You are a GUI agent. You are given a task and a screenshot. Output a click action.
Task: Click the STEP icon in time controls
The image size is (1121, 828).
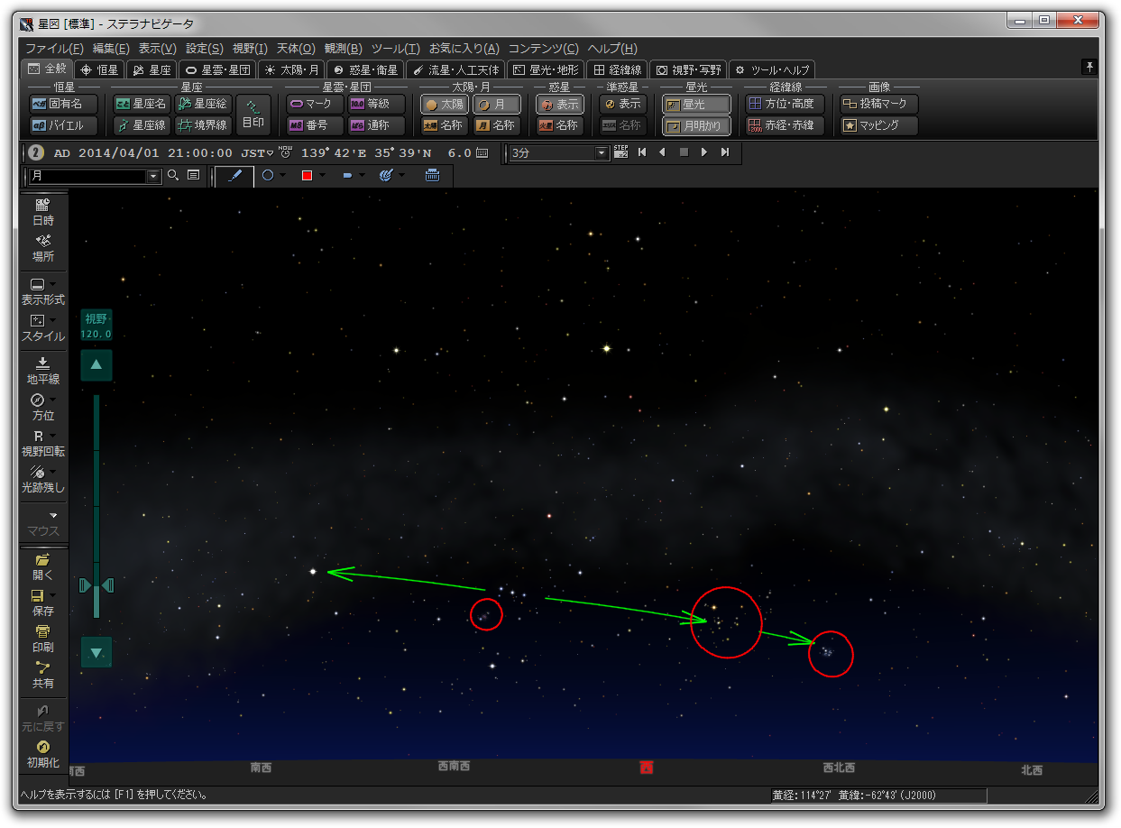620,152
